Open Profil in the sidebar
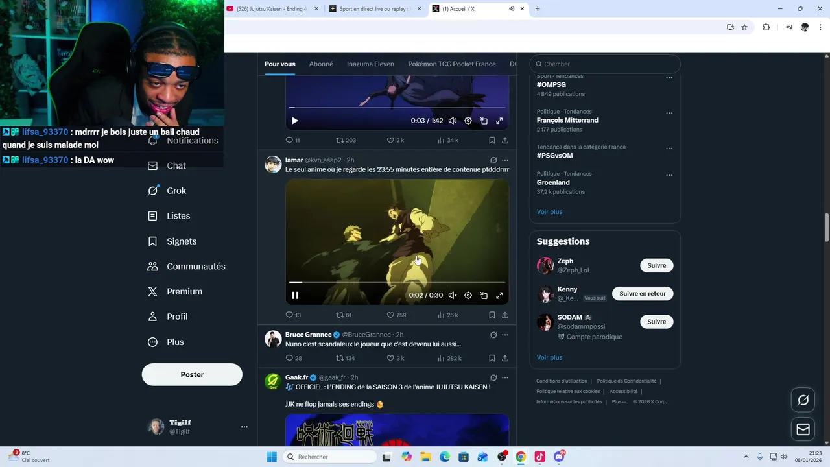The width and height of the screenshot is (830, 467). coord(167,317)
